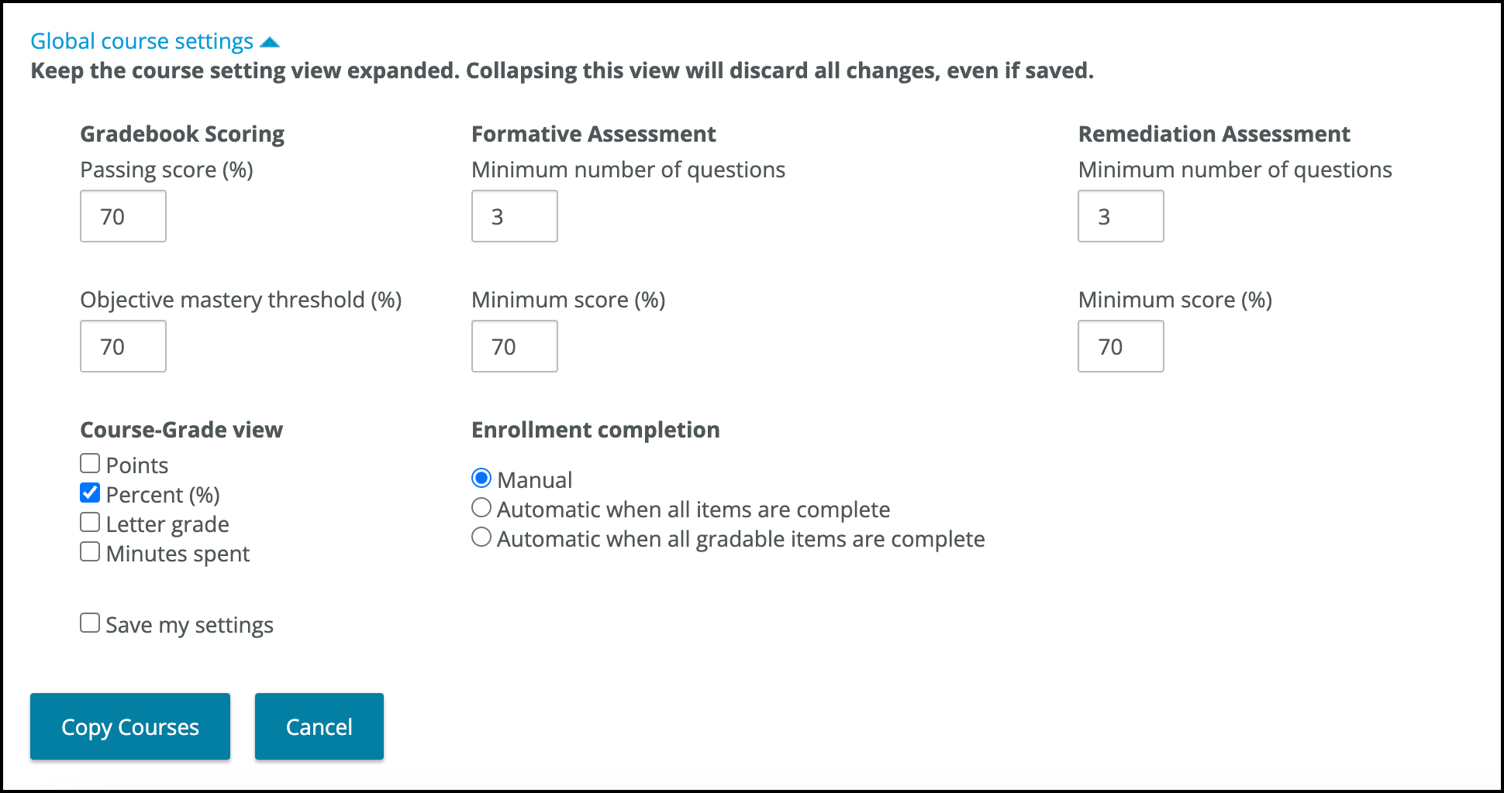Click Formative Assessment minimum questions field

pos(514,216)
